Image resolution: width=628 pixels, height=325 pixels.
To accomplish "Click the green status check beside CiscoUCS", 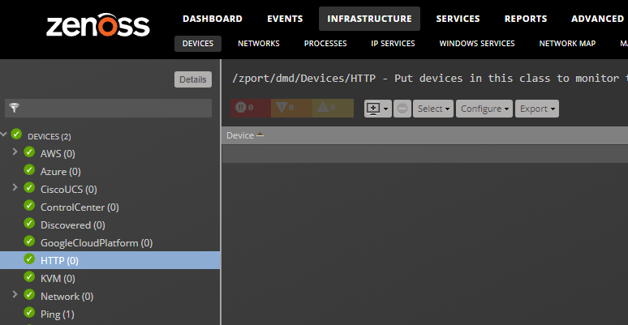I will tap(29, 187).
